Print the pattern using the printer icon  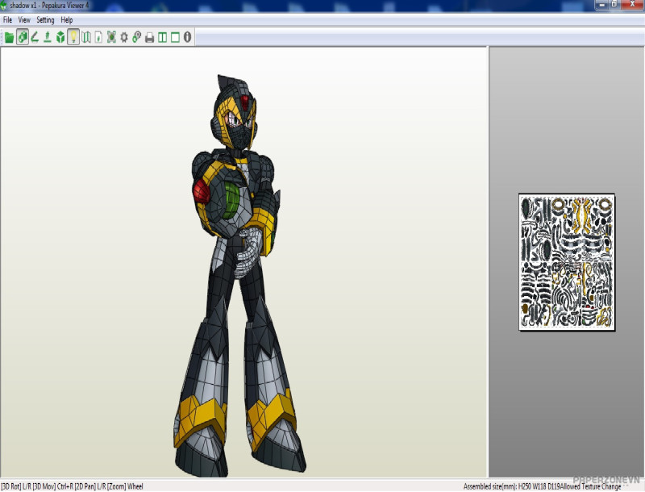coord(149,37)
